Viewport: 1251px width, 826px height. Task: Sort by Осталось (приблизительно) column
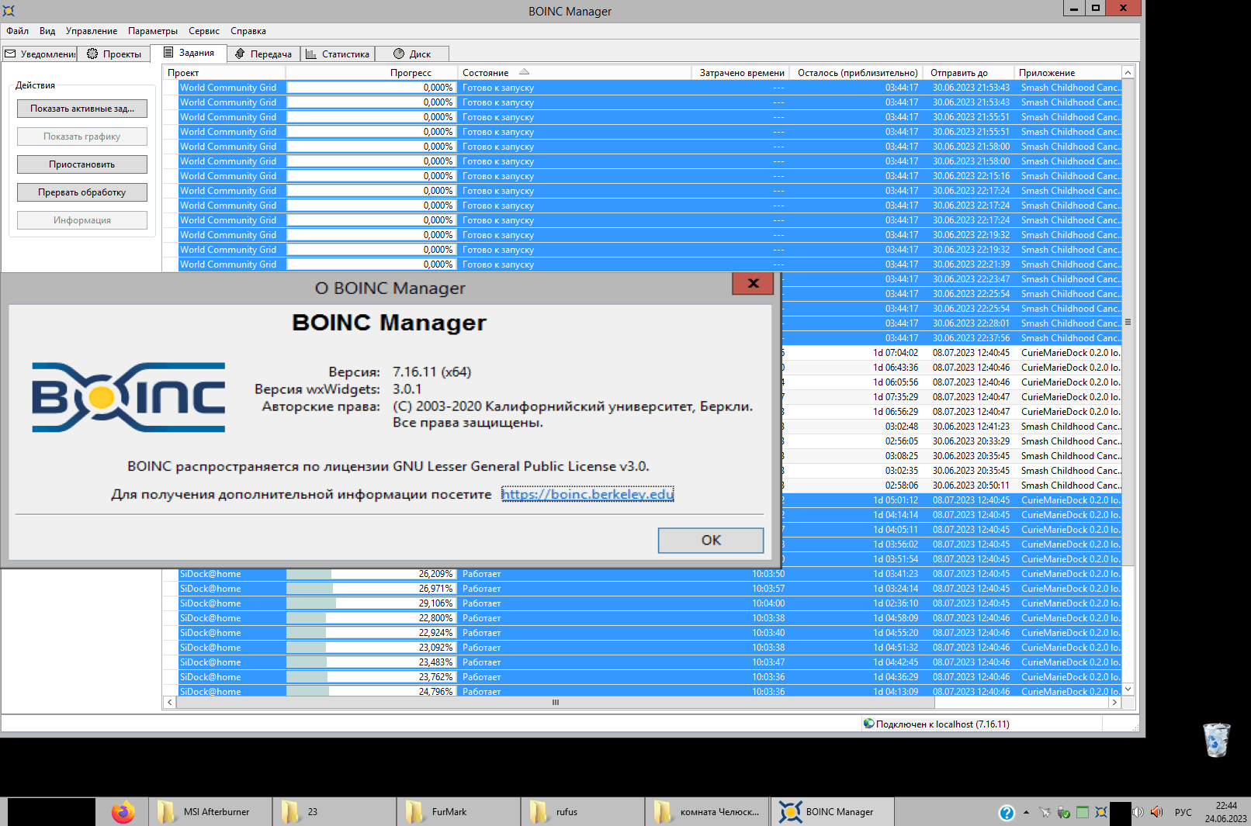(x=857, y=73)
